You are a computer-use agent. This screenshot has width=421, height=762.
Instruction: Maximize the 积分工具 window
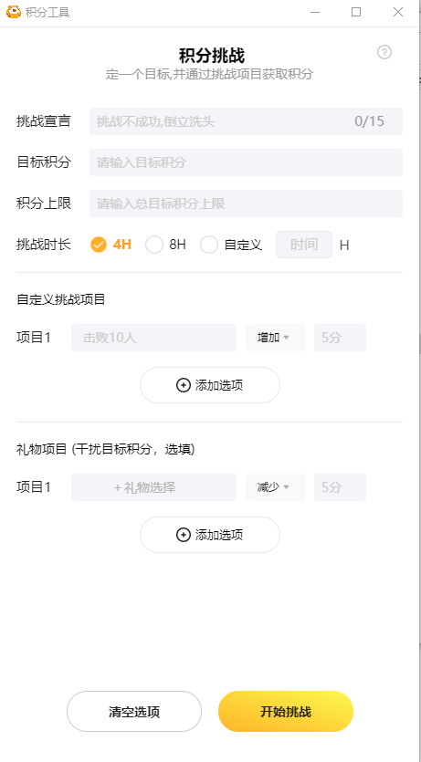pos(356,12)
